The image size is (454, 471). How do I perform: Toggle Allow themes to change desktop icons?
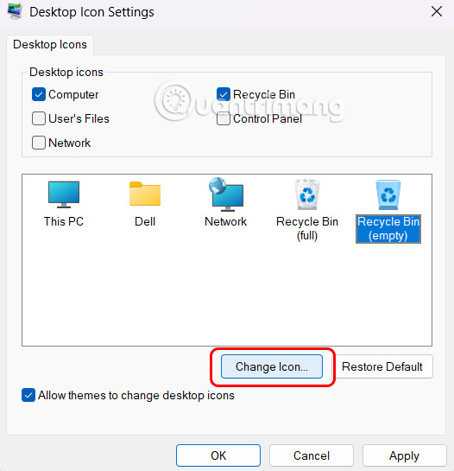28,395
